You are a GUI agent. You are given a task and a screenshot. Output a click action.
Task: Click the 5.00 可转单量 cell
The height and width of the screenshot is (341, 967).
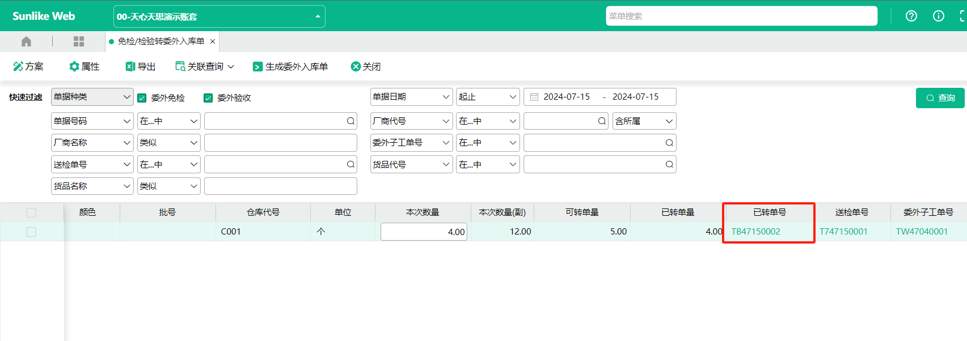coord(582,232)
